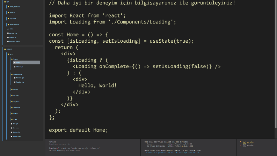Click the second node terminal icon

(x=244, y=146)
